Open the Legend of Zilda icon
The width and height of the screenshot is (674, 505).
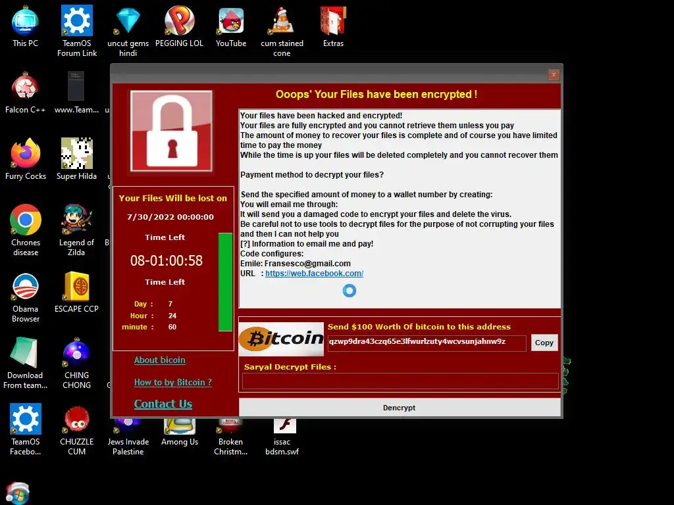coord(76,231)
